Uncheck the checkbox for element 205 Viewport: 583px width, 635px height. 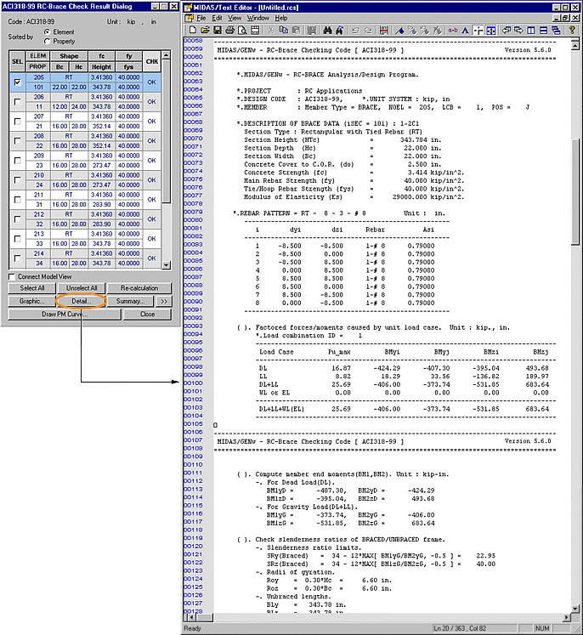17,82
